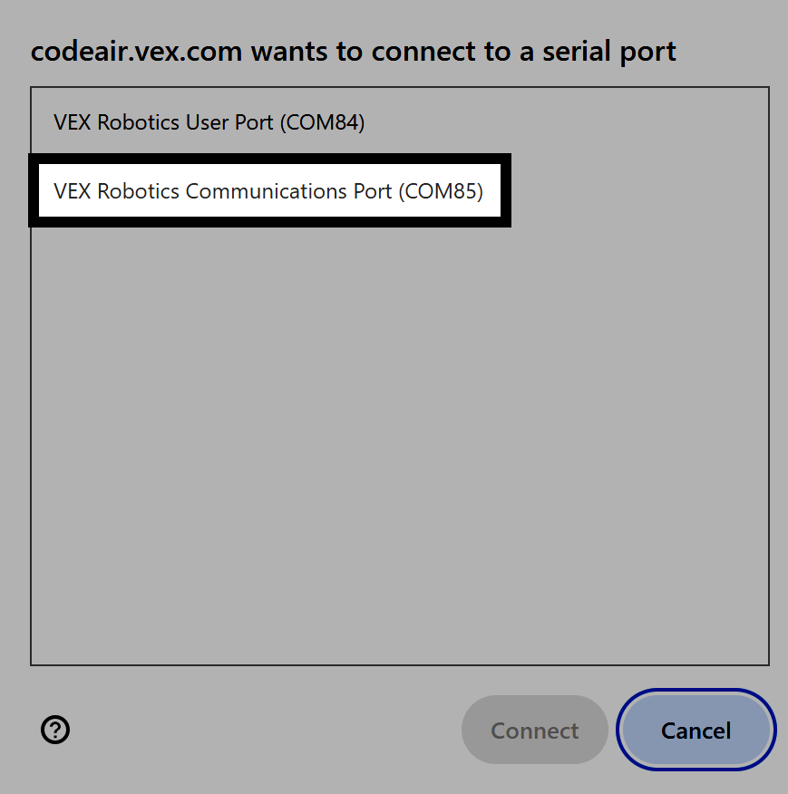
Task: Attempt connecting with the disabled Connect button
Action: tap(534, 730)
